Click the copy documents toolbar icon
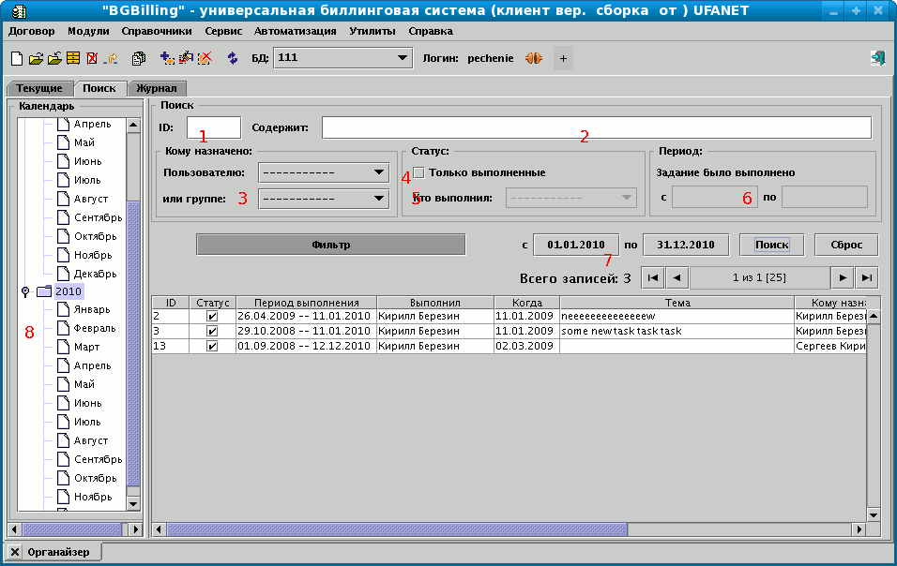 (139, 58)
